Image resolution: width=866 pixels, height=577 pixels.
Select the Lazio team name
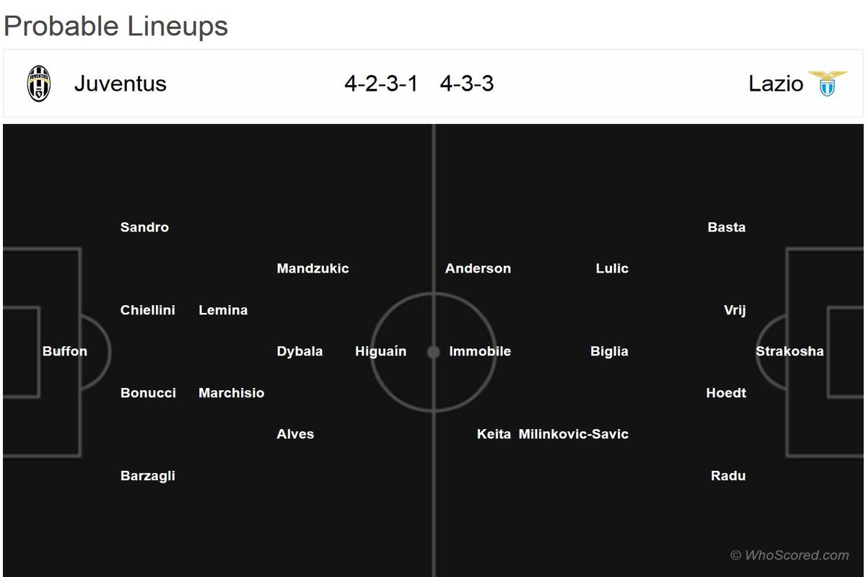pyautogui.click(x=776, y=84)
